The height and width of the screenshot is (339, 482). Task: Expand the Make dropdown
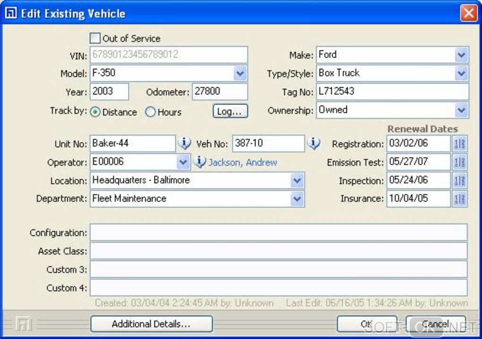[461, 55]
